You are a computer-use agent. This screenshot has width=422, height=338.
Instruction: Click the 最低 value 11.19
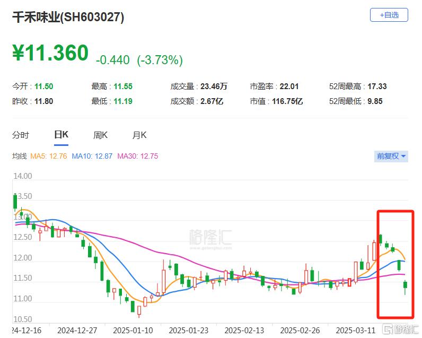click(x=123, y=101)
